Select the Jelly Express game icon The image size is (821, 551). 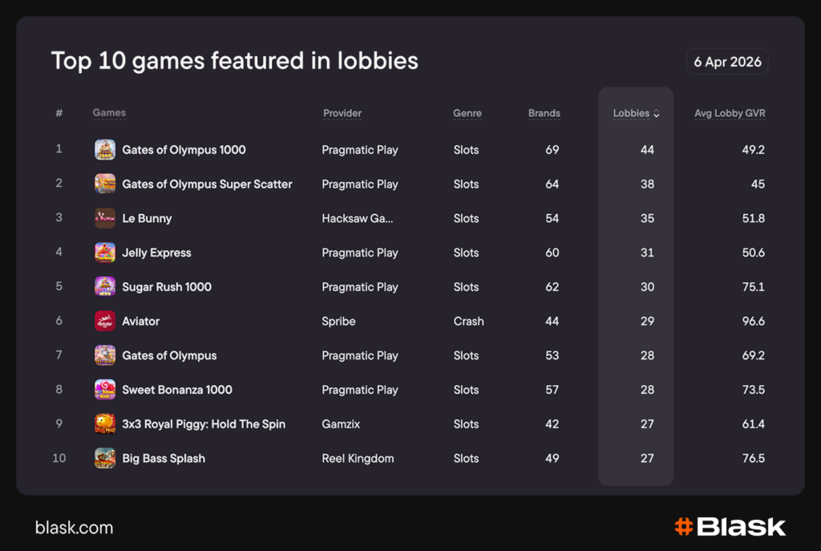[x=105, y=253]
